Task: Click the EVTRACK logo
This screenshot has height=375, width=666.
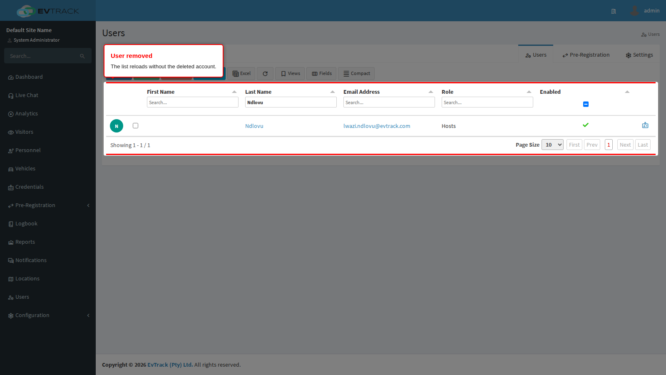Action: pos(48,11)
